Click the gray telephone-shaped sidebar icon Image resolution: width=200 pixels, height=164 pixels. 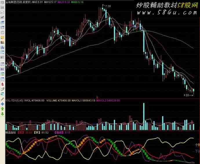[x=2, y=89]
